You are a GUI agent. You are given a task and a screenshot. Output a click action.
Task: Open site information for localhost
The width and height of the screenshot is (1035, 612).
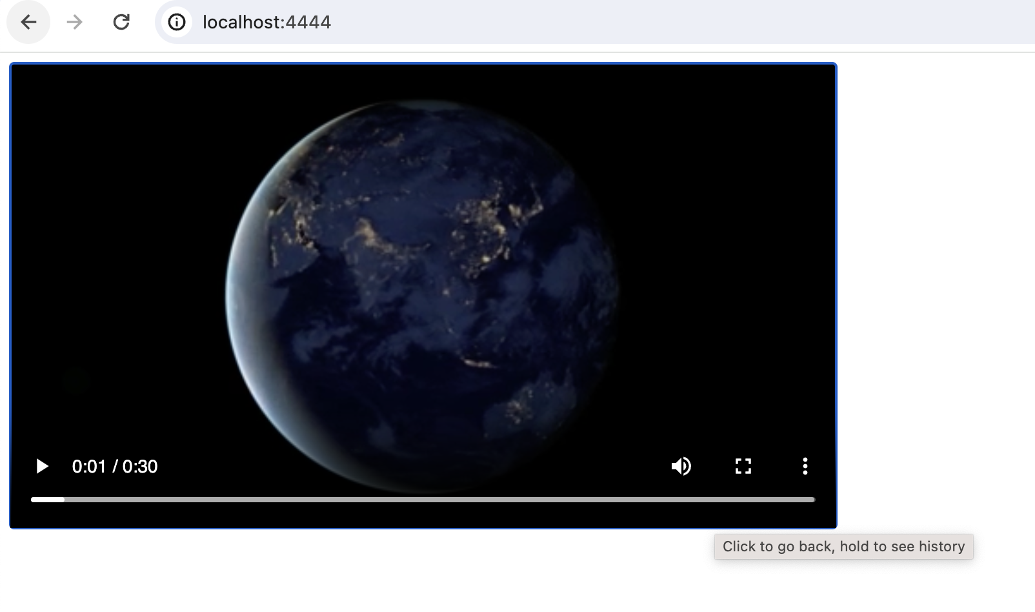coord(177,22)
